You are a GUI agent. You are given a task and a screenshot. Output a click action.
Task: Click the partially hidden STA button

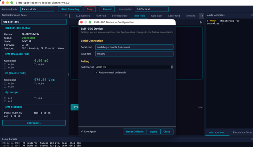point(75,107)
